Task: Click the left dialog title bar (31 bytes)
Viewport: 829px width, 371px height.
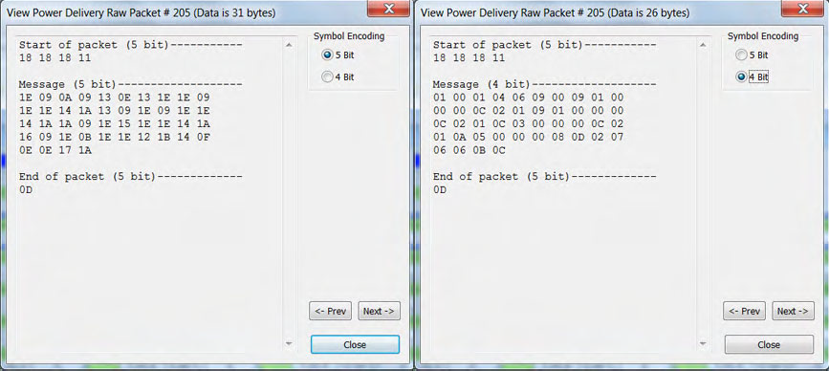Action: click(185, 12)
